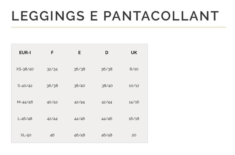Click the UK size 20 cell
The image size is (235, 155).
tap(134, 135)
